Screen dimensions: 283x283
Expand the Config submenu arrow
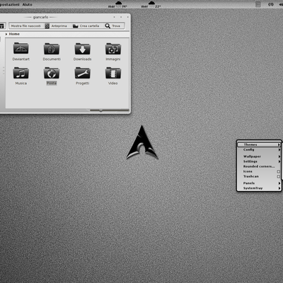(x=279, y=150)
